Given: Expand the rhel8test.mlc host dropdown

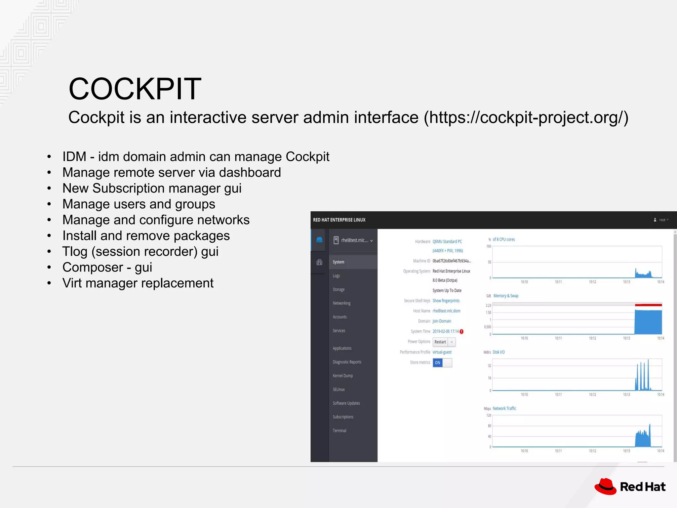Looking at the screenshot, I should point(372,240).
